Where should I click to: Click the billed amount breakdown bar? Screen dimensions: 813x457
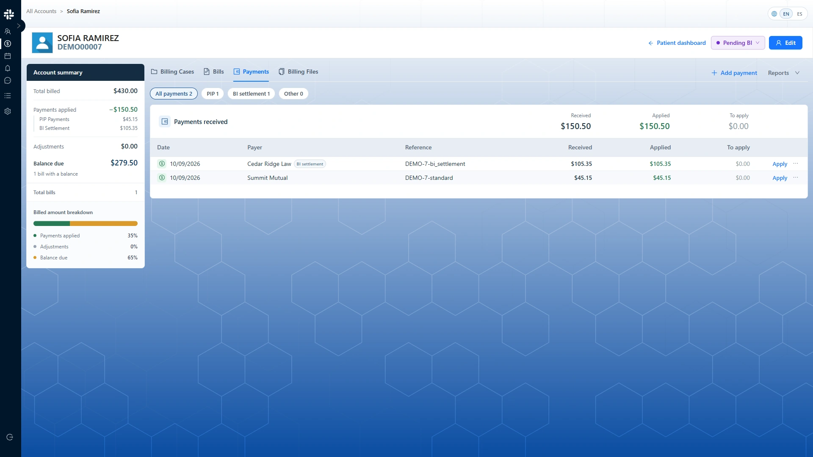click(x=86, y=223)
